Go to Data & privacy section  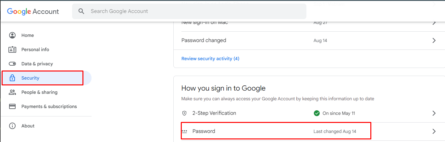pyautogui.click(x=37, y=64)
